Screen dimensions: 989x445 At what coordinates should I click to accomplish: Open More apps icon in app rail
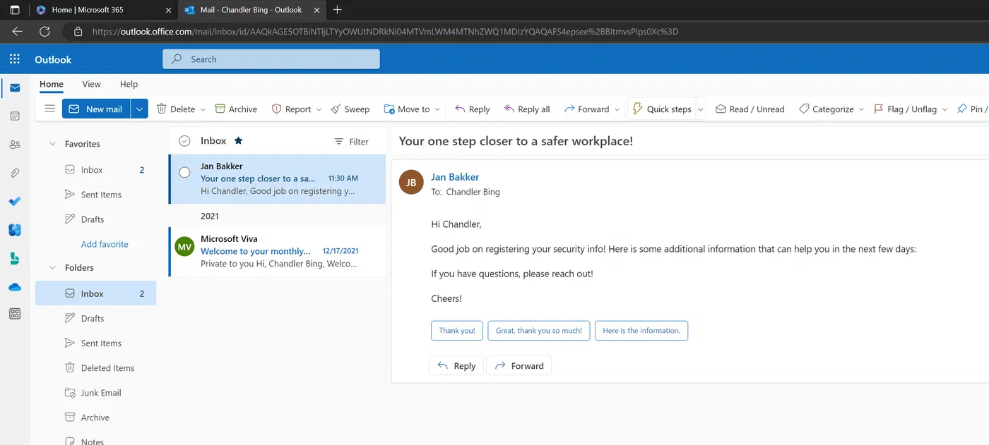click(15, 314)
